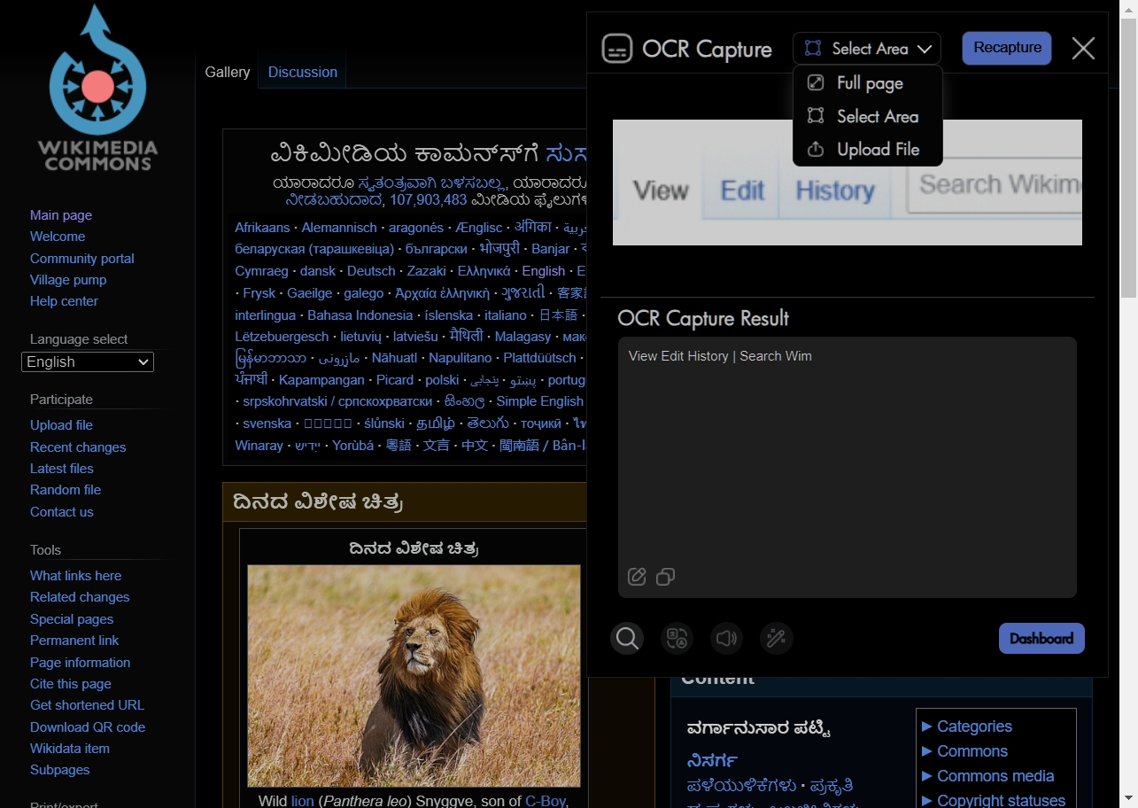
Task: Open the Recent changes link
Action: point(78,447)
